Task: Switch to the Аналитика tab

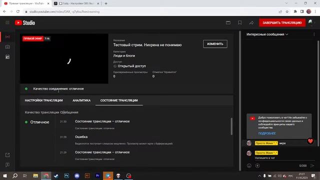Action: pyautogui.click(x=81, y=100)
